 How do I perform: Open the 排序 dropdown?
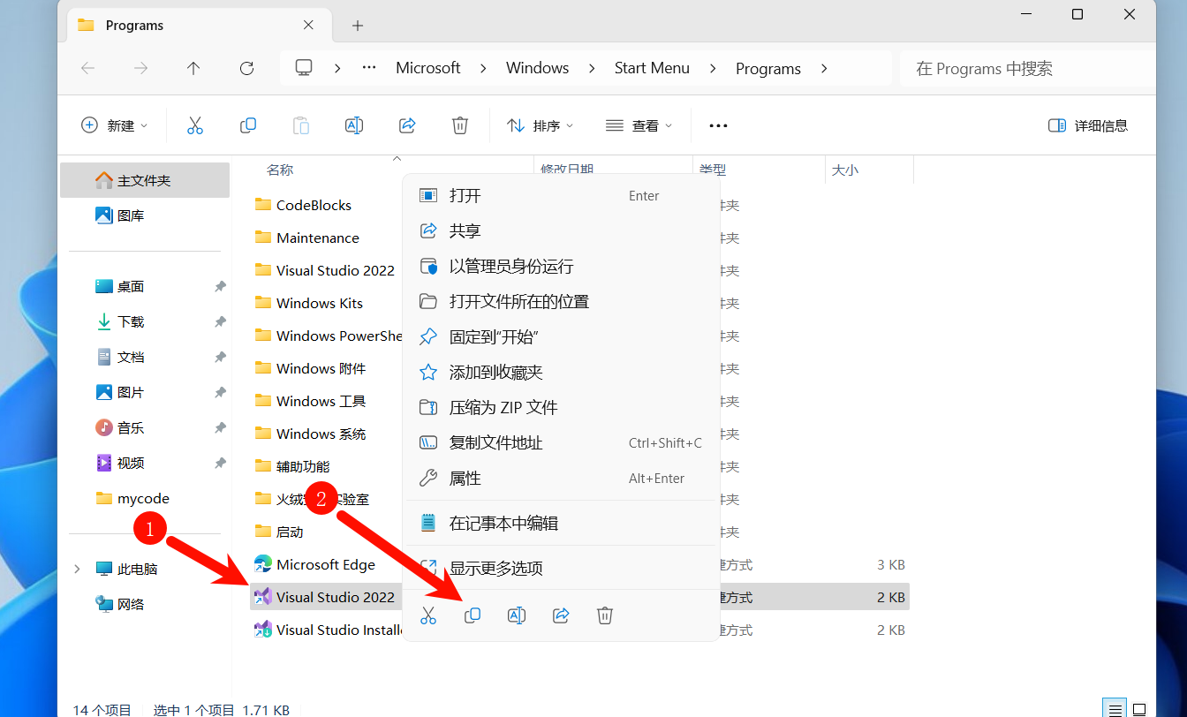pyautogui.click(x=540, y=125)
